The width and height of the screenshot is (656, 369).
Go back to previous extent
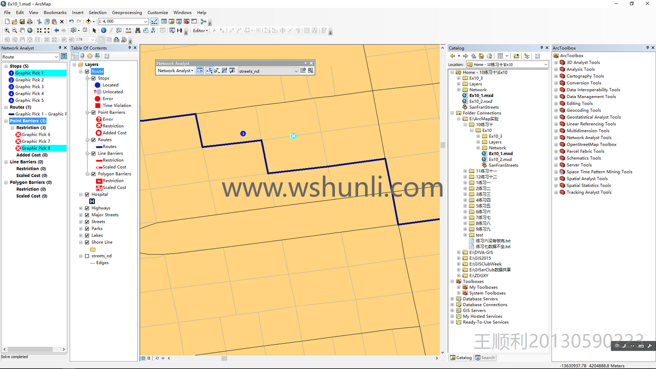(x=56, y=31)
